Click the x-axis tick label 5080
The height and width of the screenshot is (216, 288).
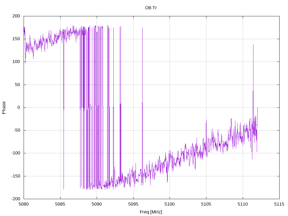24,204
